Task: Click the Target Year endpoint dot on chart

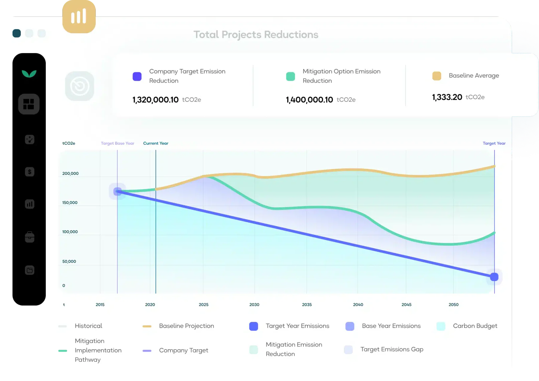Action: point(494,277)
